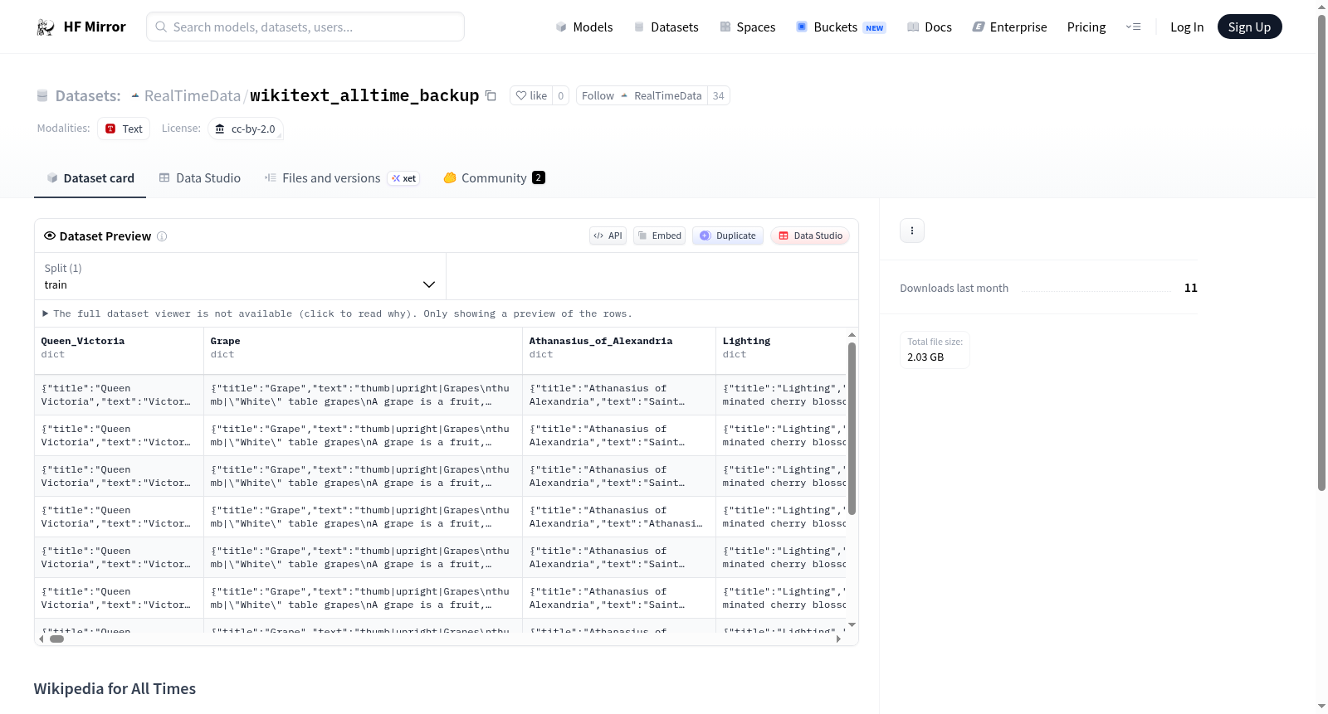
Task: Switch to the Files and versions tab
Action: pyautogui.click(x=342, y=178)
